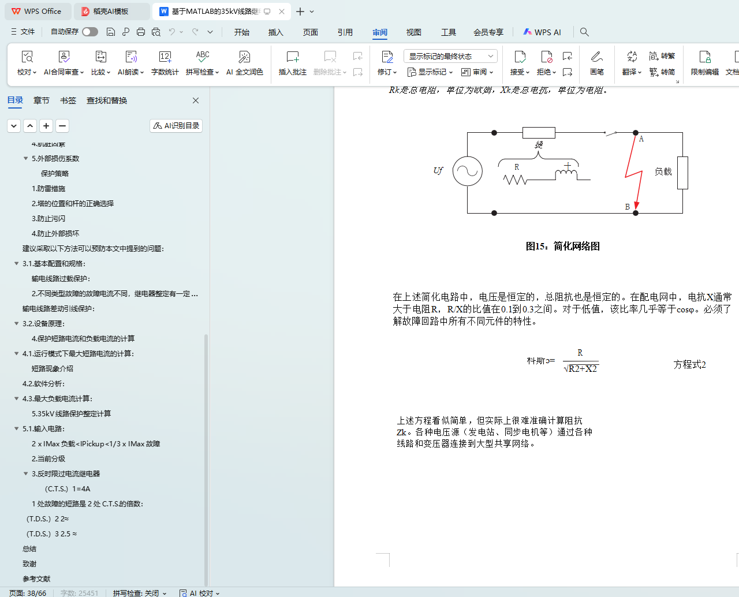Switch to the 引用 ribbon tab

click(x=345, y=32)
